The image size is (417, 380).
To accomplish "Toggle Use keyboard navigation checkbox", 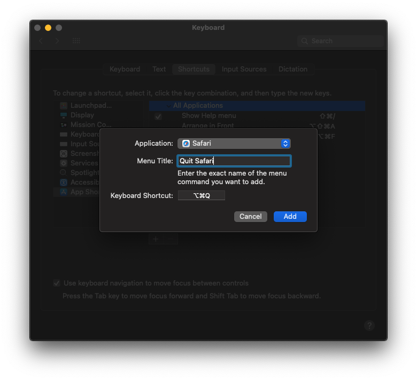I will coord(57,283).
